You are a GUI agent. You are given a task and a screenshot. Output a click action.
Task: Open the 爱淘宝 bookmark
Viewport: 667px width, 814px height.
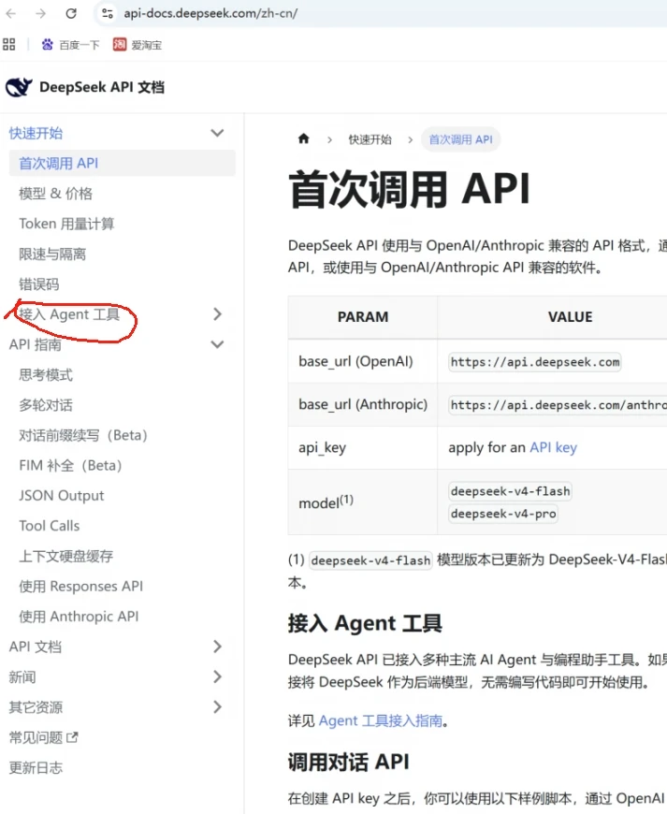pyautogui.click(x=138, y=45)
